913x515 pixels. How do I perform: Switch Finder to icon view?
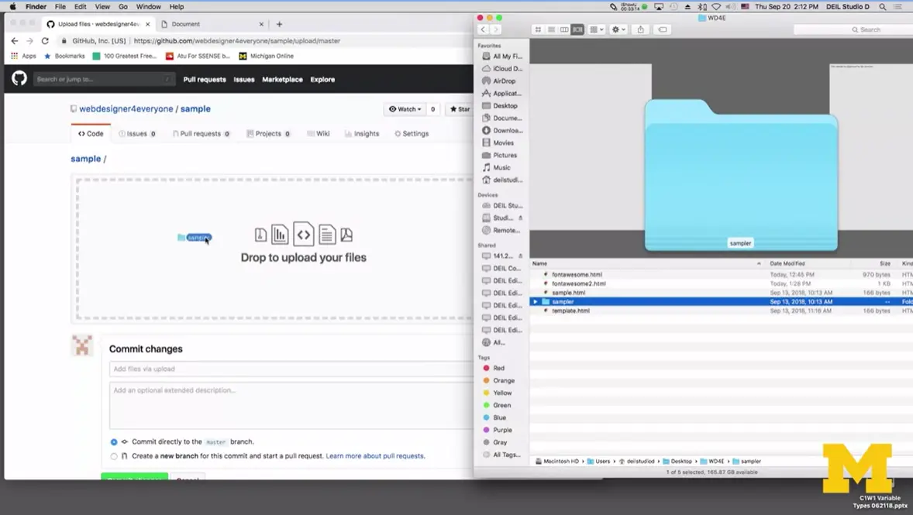pos(538,29)
